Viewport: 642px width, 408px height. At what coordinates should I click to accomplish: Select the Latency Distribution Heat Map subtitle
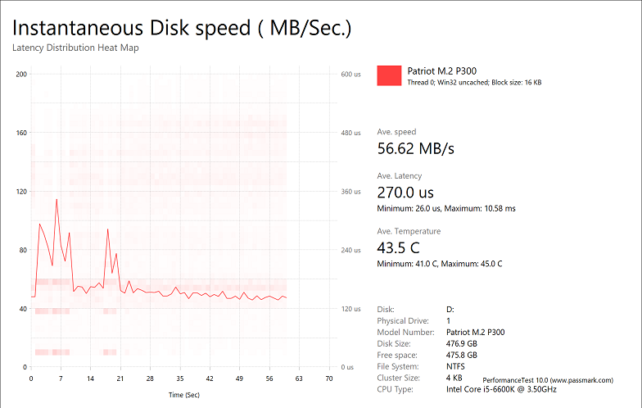(75, 48)
